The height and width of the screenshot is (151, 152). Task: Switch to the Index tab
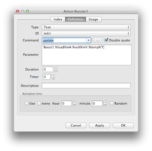tap(58, 19)
